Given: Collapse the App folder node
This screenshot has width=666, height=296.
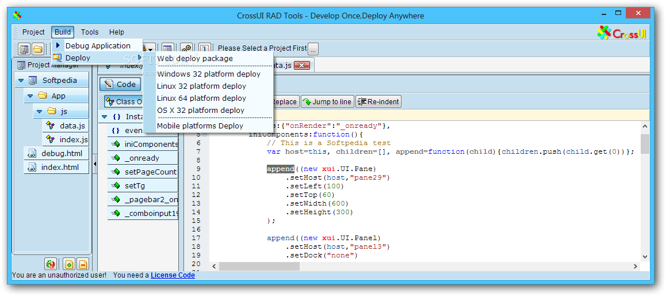Looking at the screenshot, I should [30, 96].
